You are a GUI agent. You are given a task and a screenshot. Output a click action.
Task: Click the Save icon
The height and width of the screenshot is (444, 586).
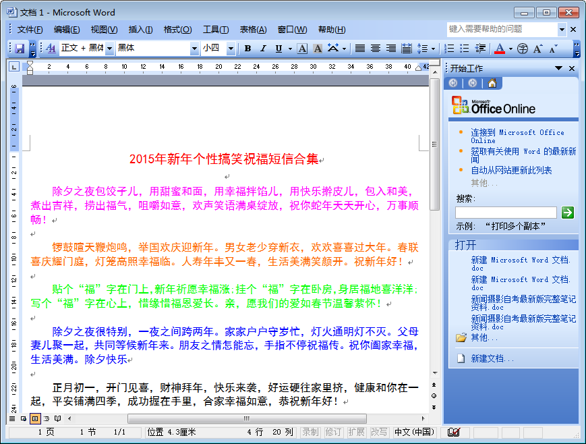[x=19, y=49]
